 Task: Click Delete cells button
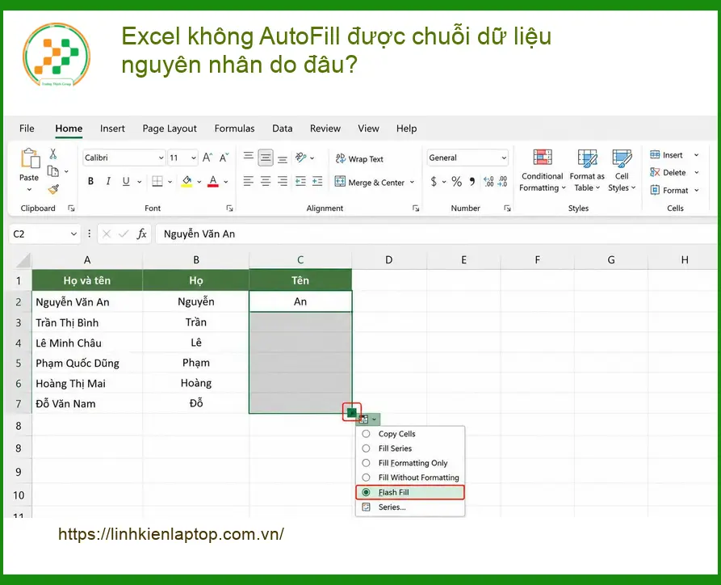[x=669, y=173]
